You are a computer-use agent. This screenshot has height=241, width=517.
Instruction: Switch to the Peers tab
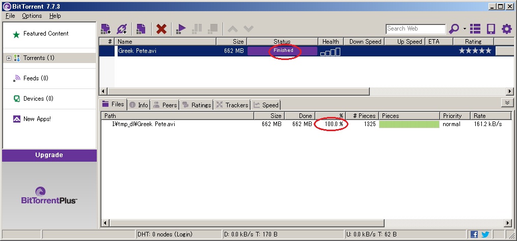[165, 105]
